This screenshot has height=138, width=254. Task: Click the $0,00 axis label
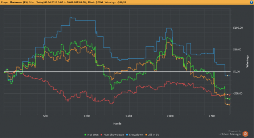(x=236, y=71)
